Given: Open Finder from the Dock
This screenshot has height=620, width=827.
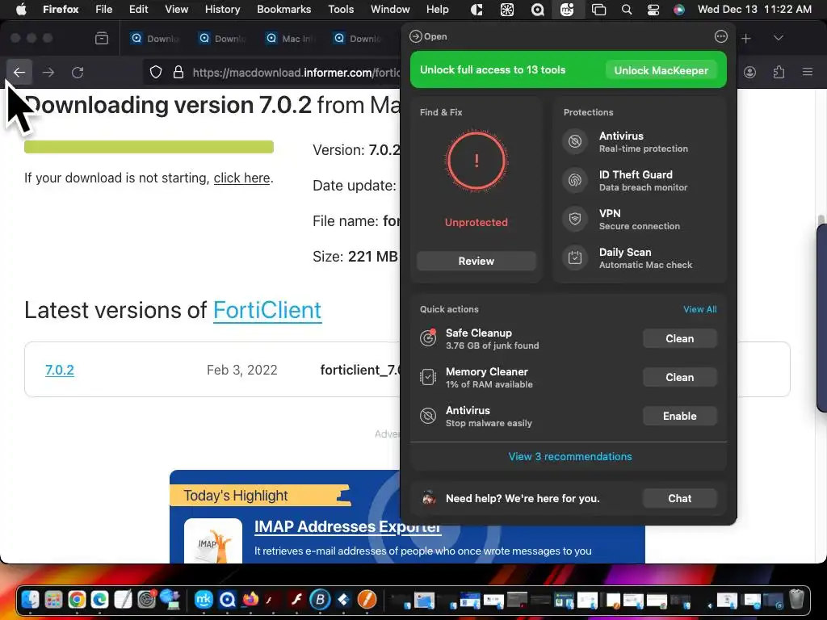Looking at the screenshot, I should [x=31, y=600].
